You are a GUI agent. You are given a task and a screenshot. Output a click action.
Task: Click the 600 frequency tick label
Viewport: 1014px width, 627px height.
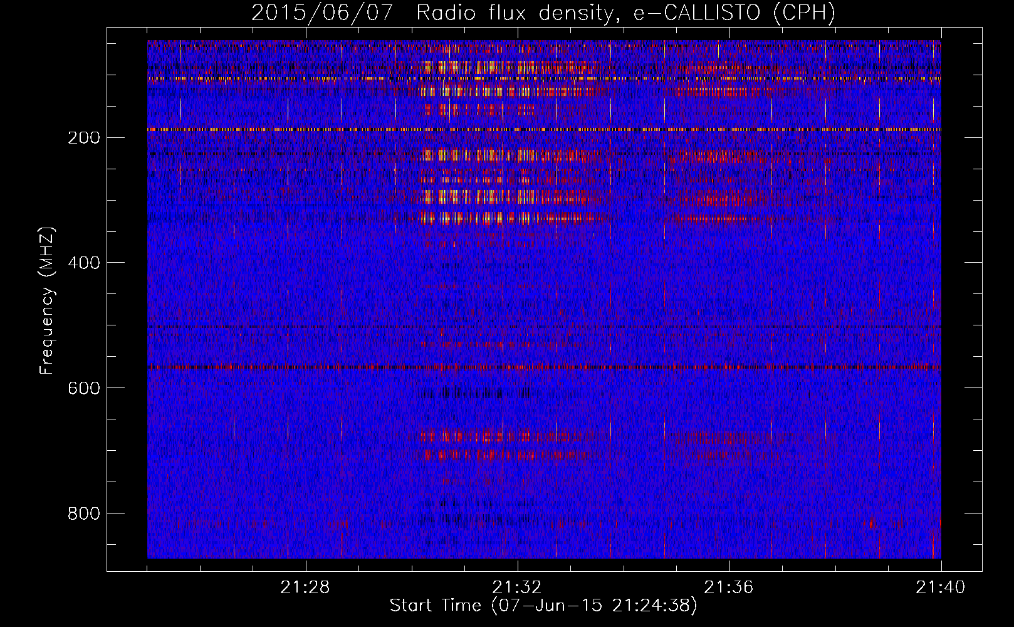pyautogui.click(x=83, y=388)
